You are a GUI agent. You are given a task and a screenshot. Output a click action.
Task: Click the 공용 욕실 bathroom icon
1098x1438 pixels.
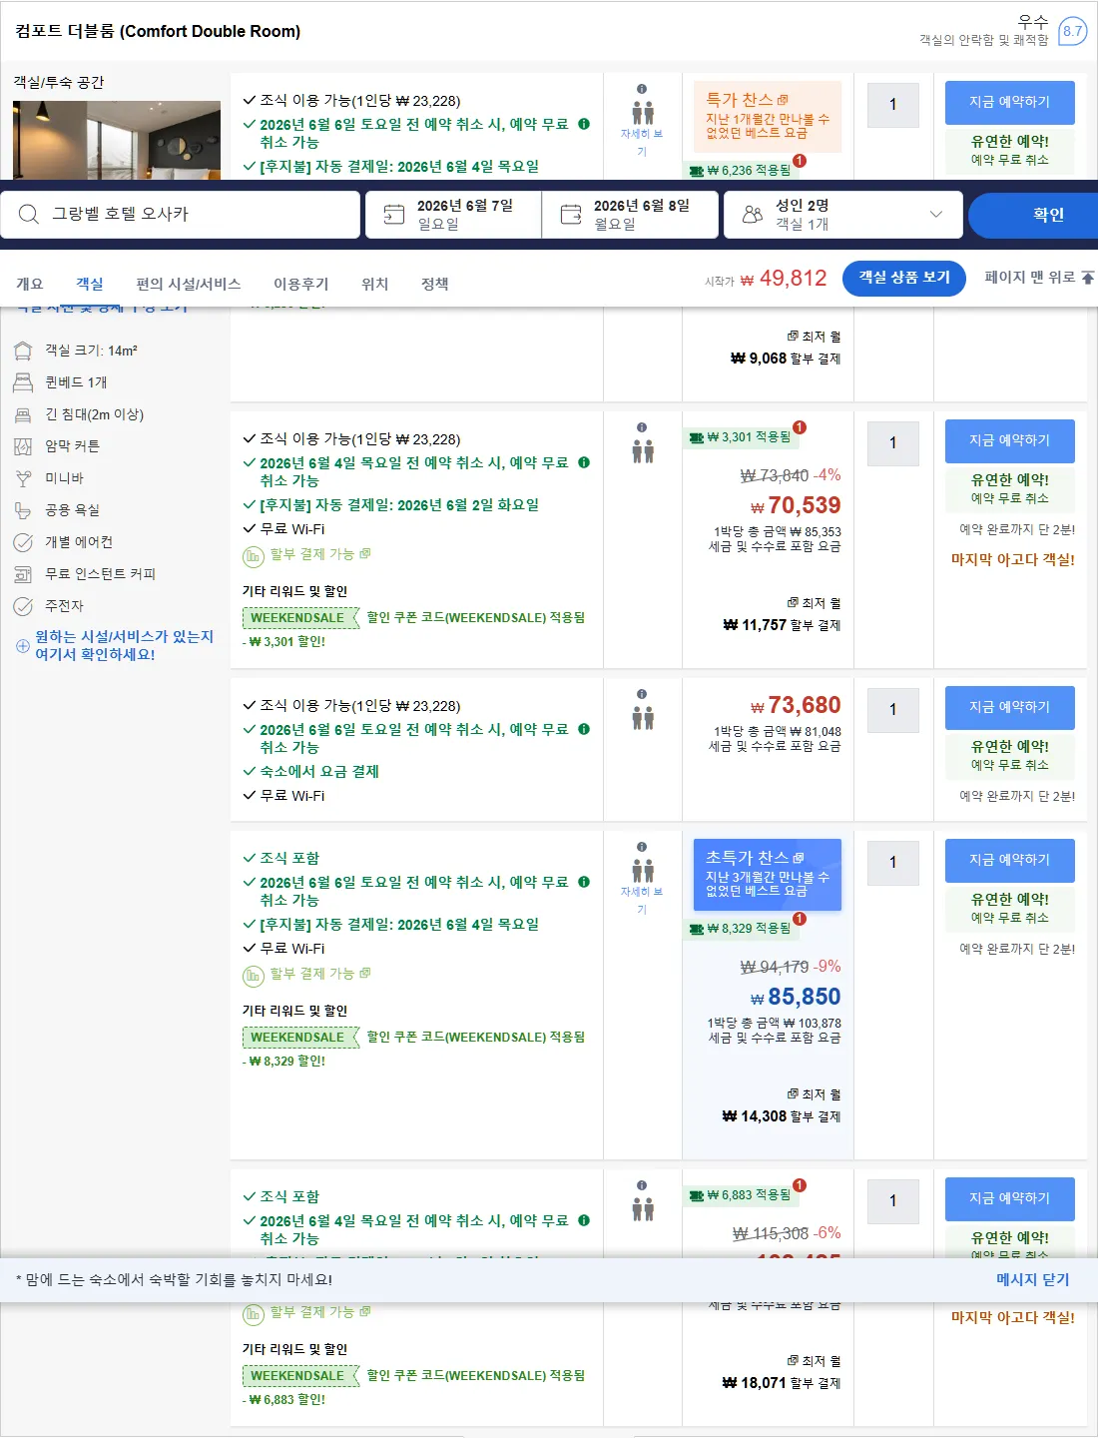(23, 510)
